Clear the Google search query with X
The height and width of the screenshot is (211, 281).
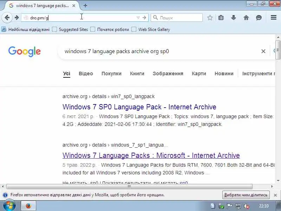point(263,51)
